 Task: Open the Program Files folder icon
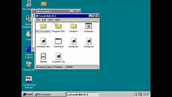point(58,26)
